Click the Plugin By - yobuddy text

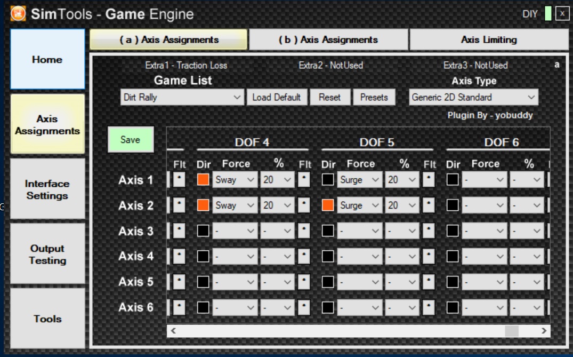pyautogui.click(x=490, y=115)
